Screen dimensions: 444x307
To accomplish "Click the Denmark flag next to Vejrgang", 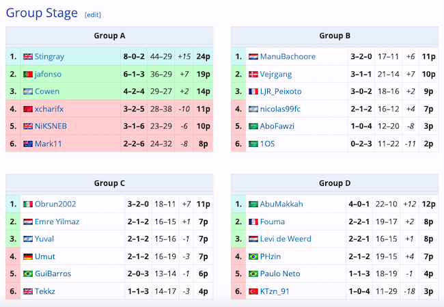I will (x=253, y=74).
